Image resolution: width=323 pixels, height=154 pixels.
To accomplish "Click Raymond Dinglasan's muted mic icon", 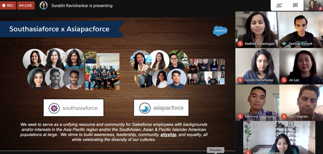I will pyautogui.click(x=240, y=116).
